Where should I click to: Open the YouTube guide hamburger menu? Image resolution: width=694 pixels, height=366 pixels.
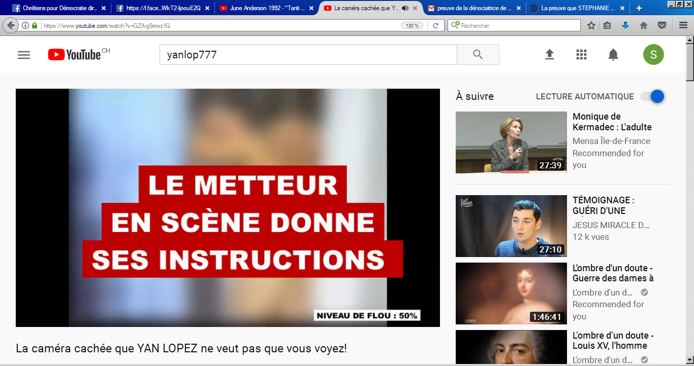(24, 55)
